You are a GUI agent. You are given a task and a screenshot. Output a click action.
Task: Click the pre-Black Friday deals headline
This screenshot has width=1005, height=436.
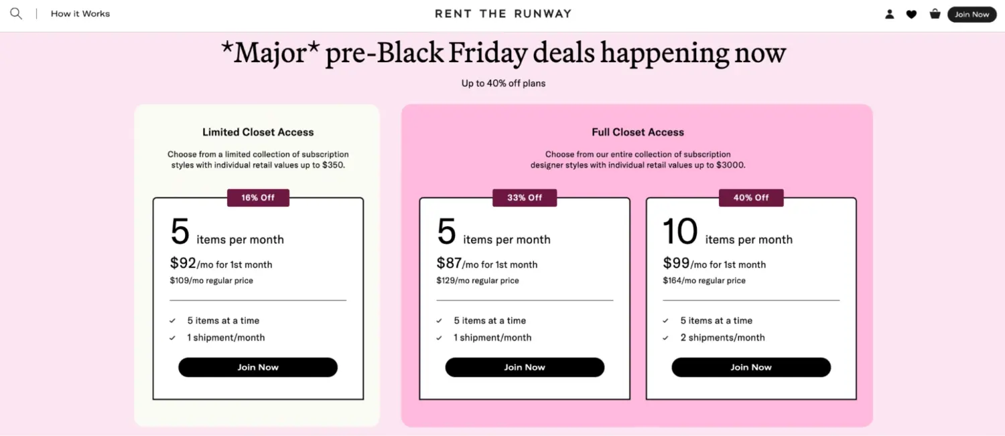[503, 53]
